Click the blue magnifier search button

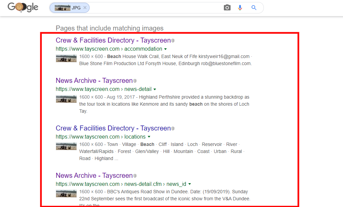click(x=254, y=8)
